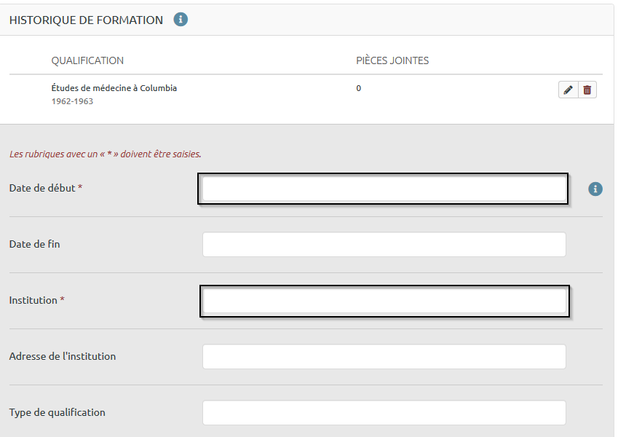Click the Date de fin label
The image size is (618, 437).
click(34, 244)
